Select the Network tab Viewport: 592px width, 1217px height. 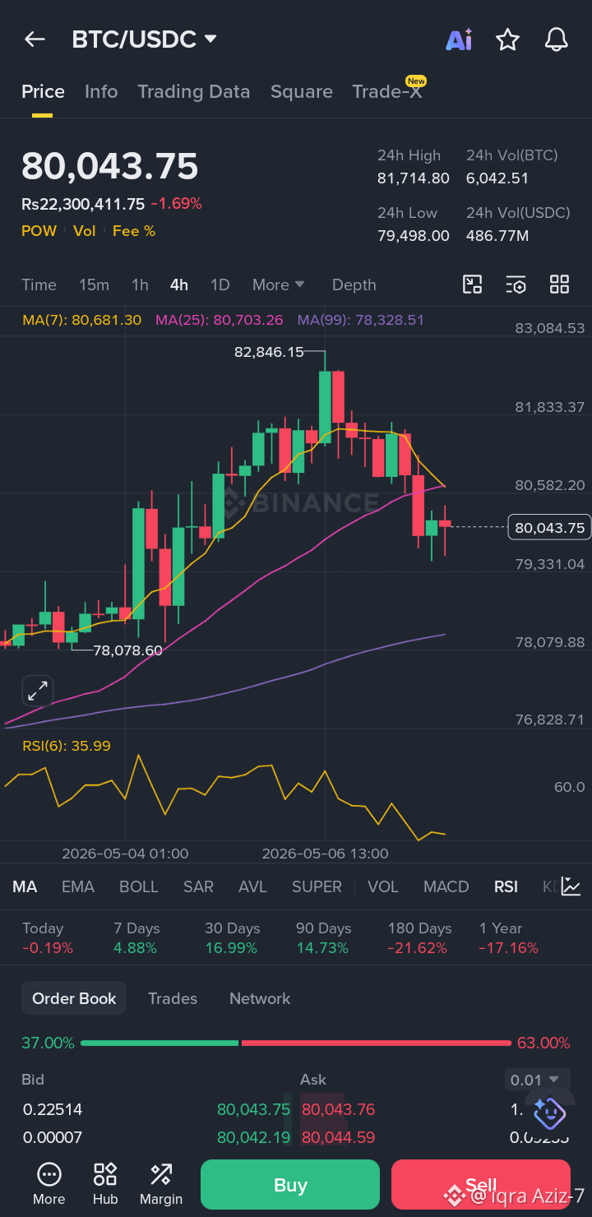260,998
